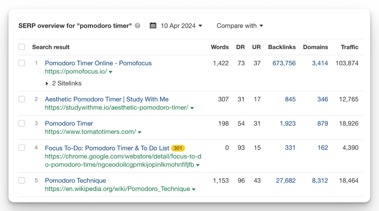The image size is (379, 211).
Task: Click the help question mark icon
Action: pyautogui.click(x=137, y=26)
